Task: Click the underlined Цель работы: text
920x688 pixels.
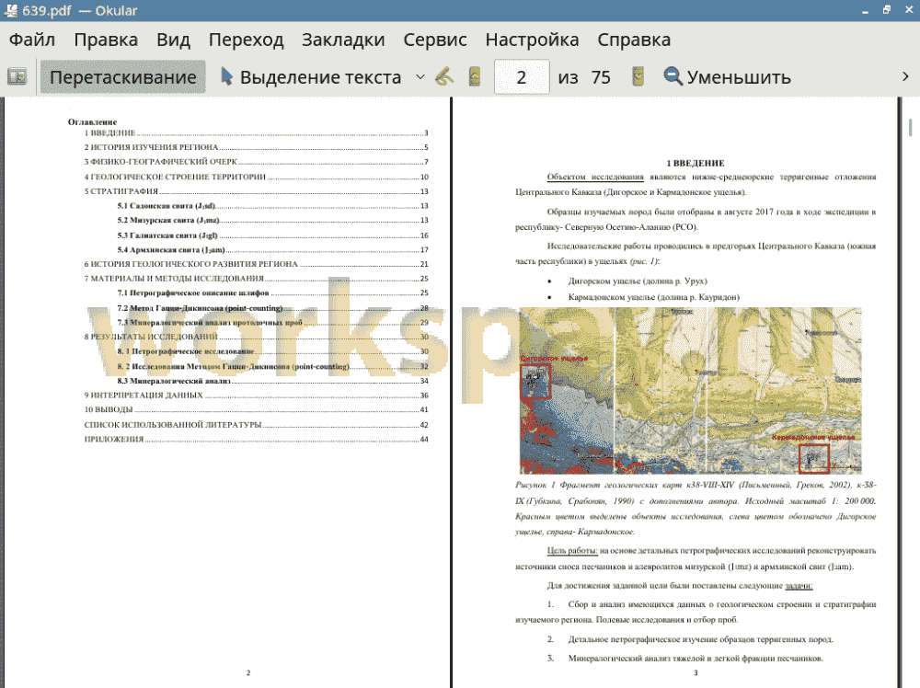Action: click(572, 550)
